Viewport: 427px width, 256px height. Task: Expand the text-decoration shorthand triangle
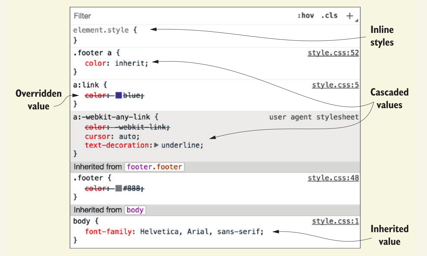coord(156,145)
